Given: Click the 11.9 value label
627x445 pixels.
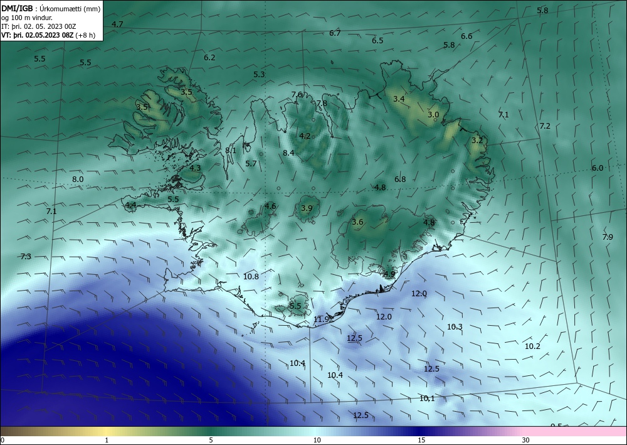Looking at the screenshot, I should coord(322,319).
